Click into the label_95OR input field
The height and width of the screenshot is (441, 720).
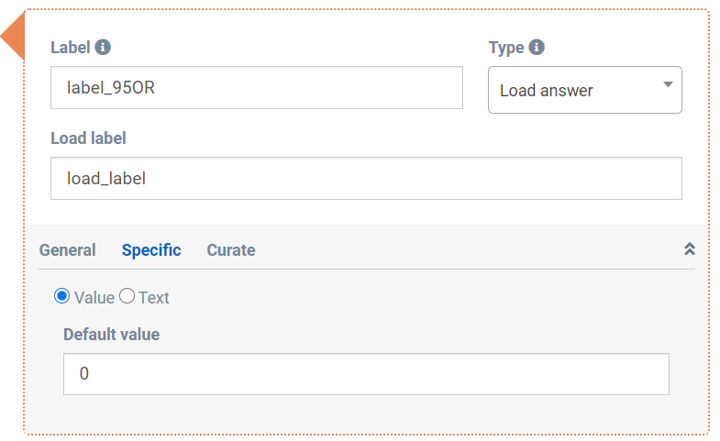(257, 88)
